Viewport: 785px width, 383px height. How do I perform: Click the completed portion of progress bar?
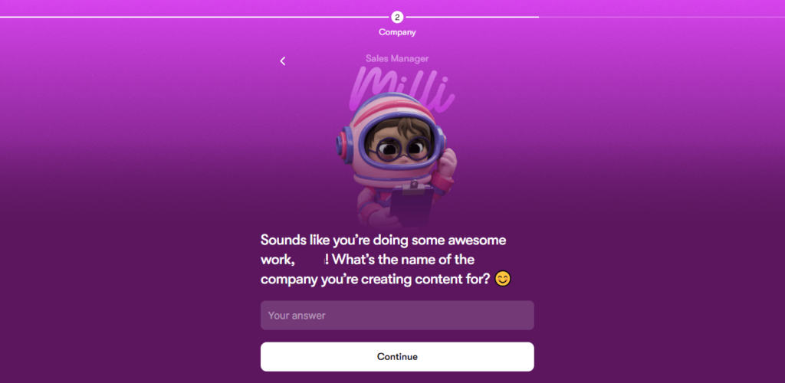click(195, 17)
